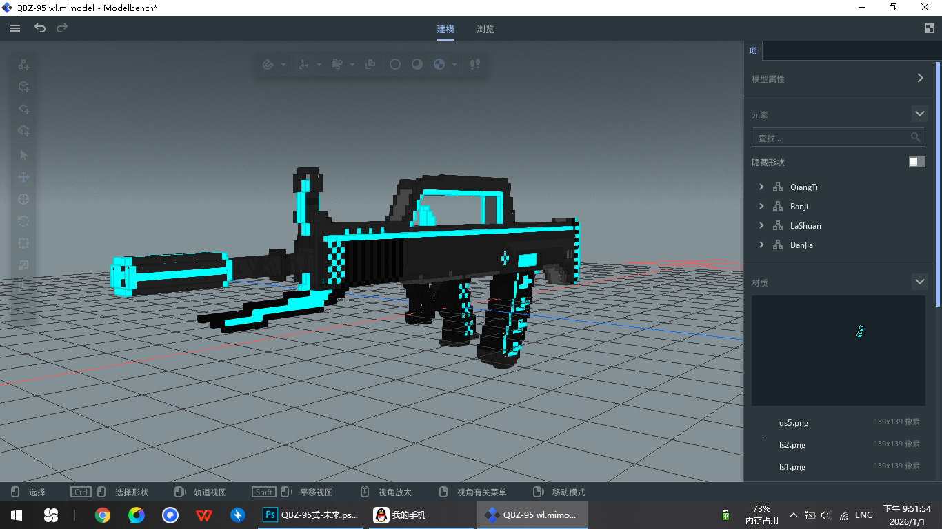
Task: Select the arrow pointer tool in left toolbar
Action: click(x=23, y=155)
